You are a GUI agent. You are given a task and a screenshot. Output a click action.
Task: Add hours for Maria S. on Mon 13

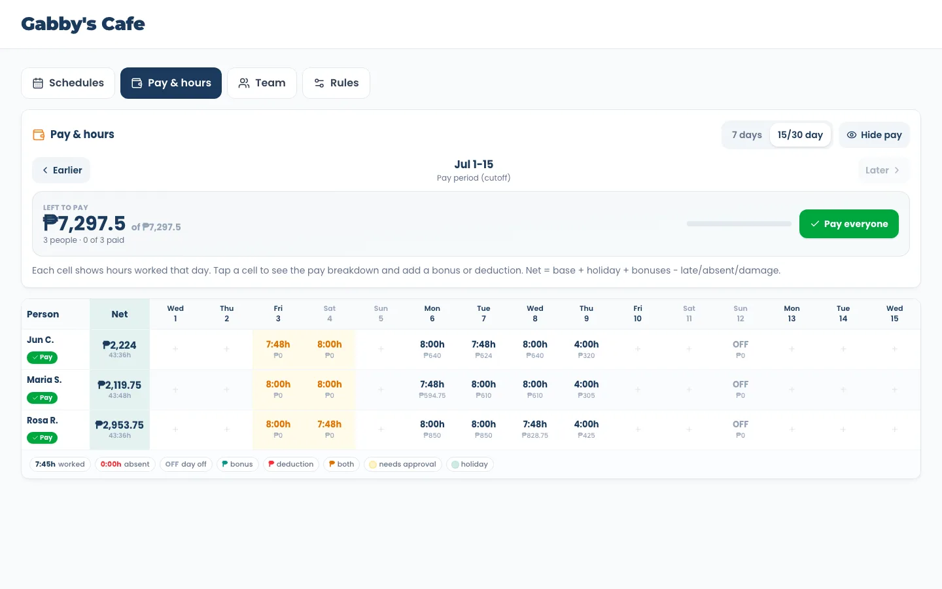tap(792, 389)
